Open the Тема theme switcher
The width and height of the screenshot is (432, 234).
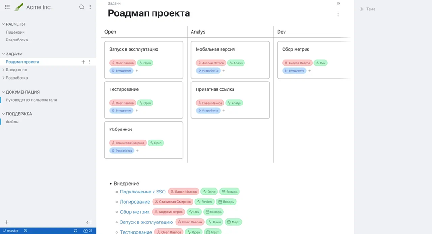(x=368, y=9)
